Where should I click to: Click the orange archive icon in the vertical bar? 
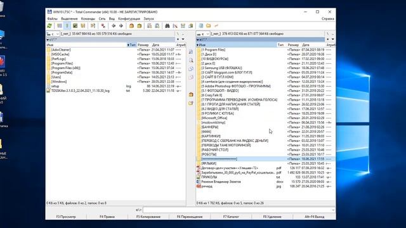click(x=191, y=94)
